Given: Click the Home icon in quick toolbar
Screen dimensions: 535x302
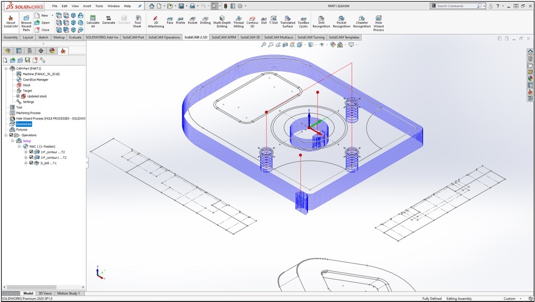Looking at the screenshot, I should [152, 6].
